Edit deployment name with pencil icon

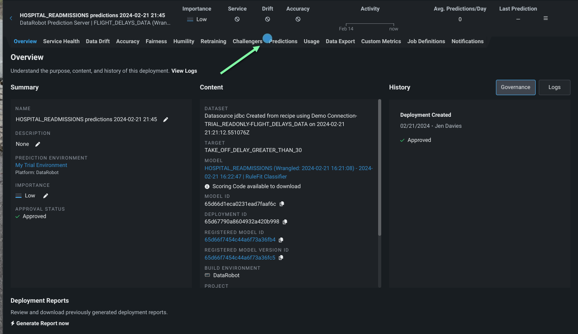(165, 119)
